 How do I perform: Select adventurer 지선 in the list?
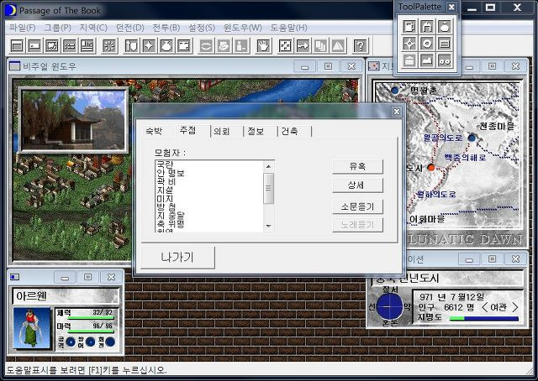[x=209, y=190]
